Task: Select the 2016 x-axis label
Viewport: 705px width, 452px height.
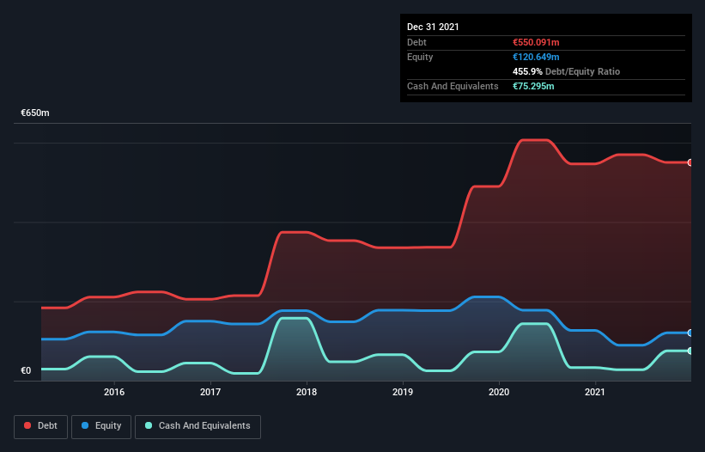Action: point(114,392)
